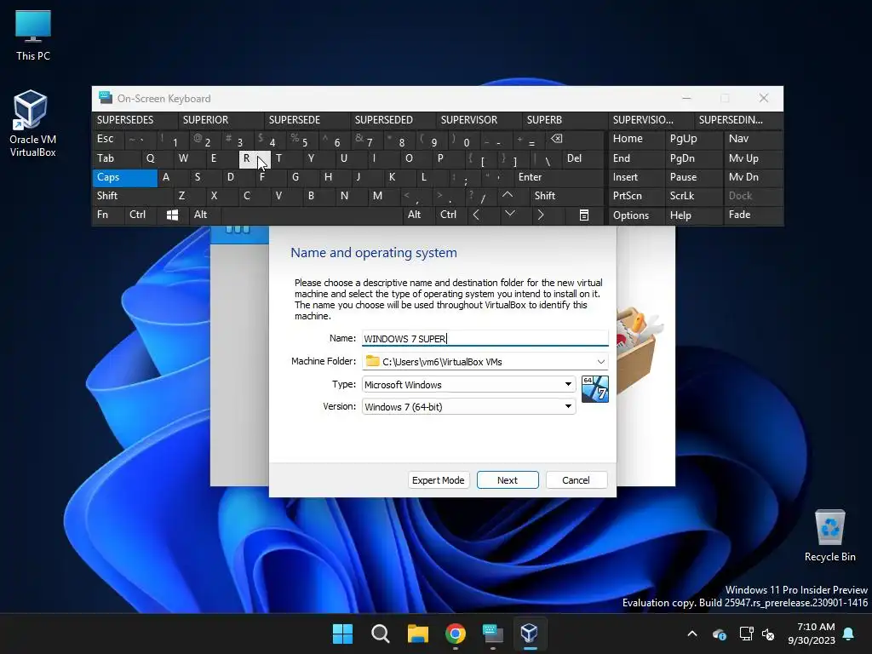Image resolution: width=872 pixels, height=654 pixels.
Task: Show hidden system tray icons
Action: point(692,634)
